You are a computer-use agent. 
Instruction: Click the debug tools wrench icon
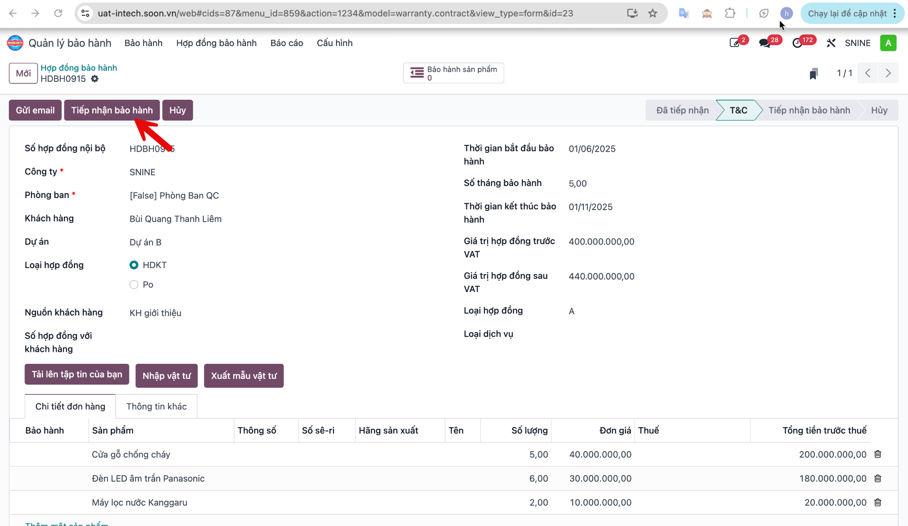click(x=831, y=43)
